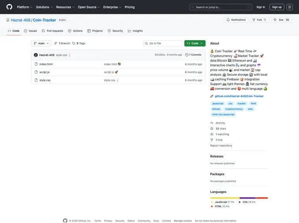This screenshot has height=223, width=299.
Task: Open the Insights tab
Action: 135,31
